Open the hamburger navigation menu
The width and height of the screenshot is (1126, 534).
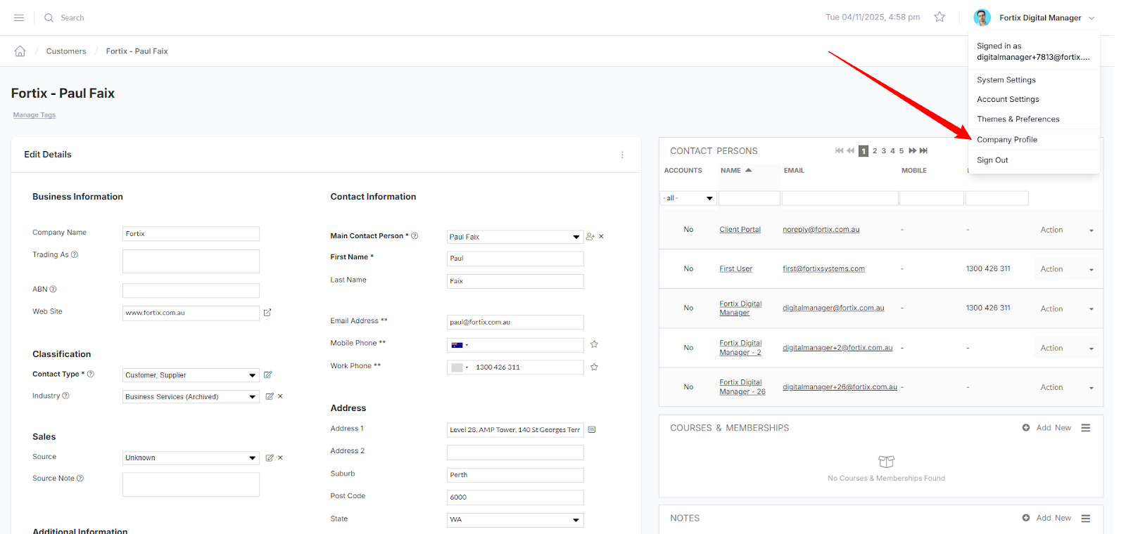coord(19,18)
